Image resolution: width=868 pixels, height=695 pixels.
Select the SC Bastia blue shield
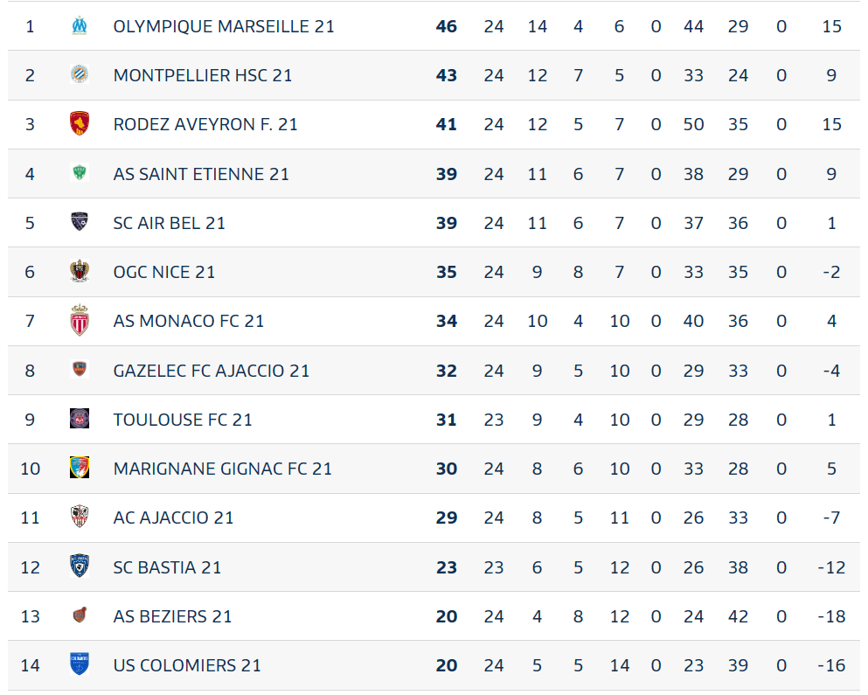pos(80,566)
